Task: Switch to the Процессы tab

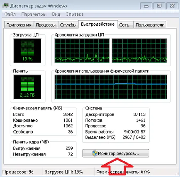Action: [46, 25]
